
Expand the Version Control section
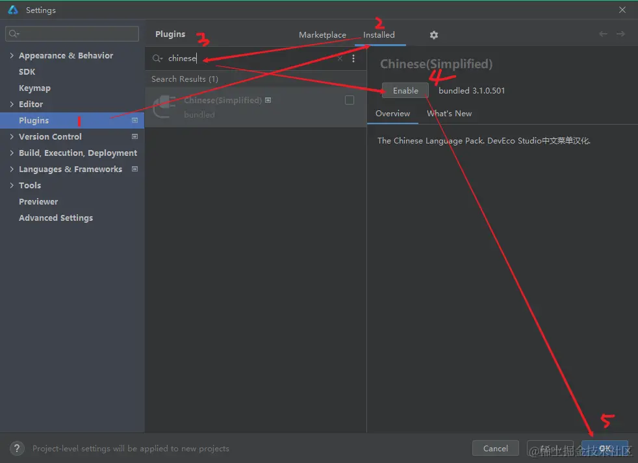point(12,137)
